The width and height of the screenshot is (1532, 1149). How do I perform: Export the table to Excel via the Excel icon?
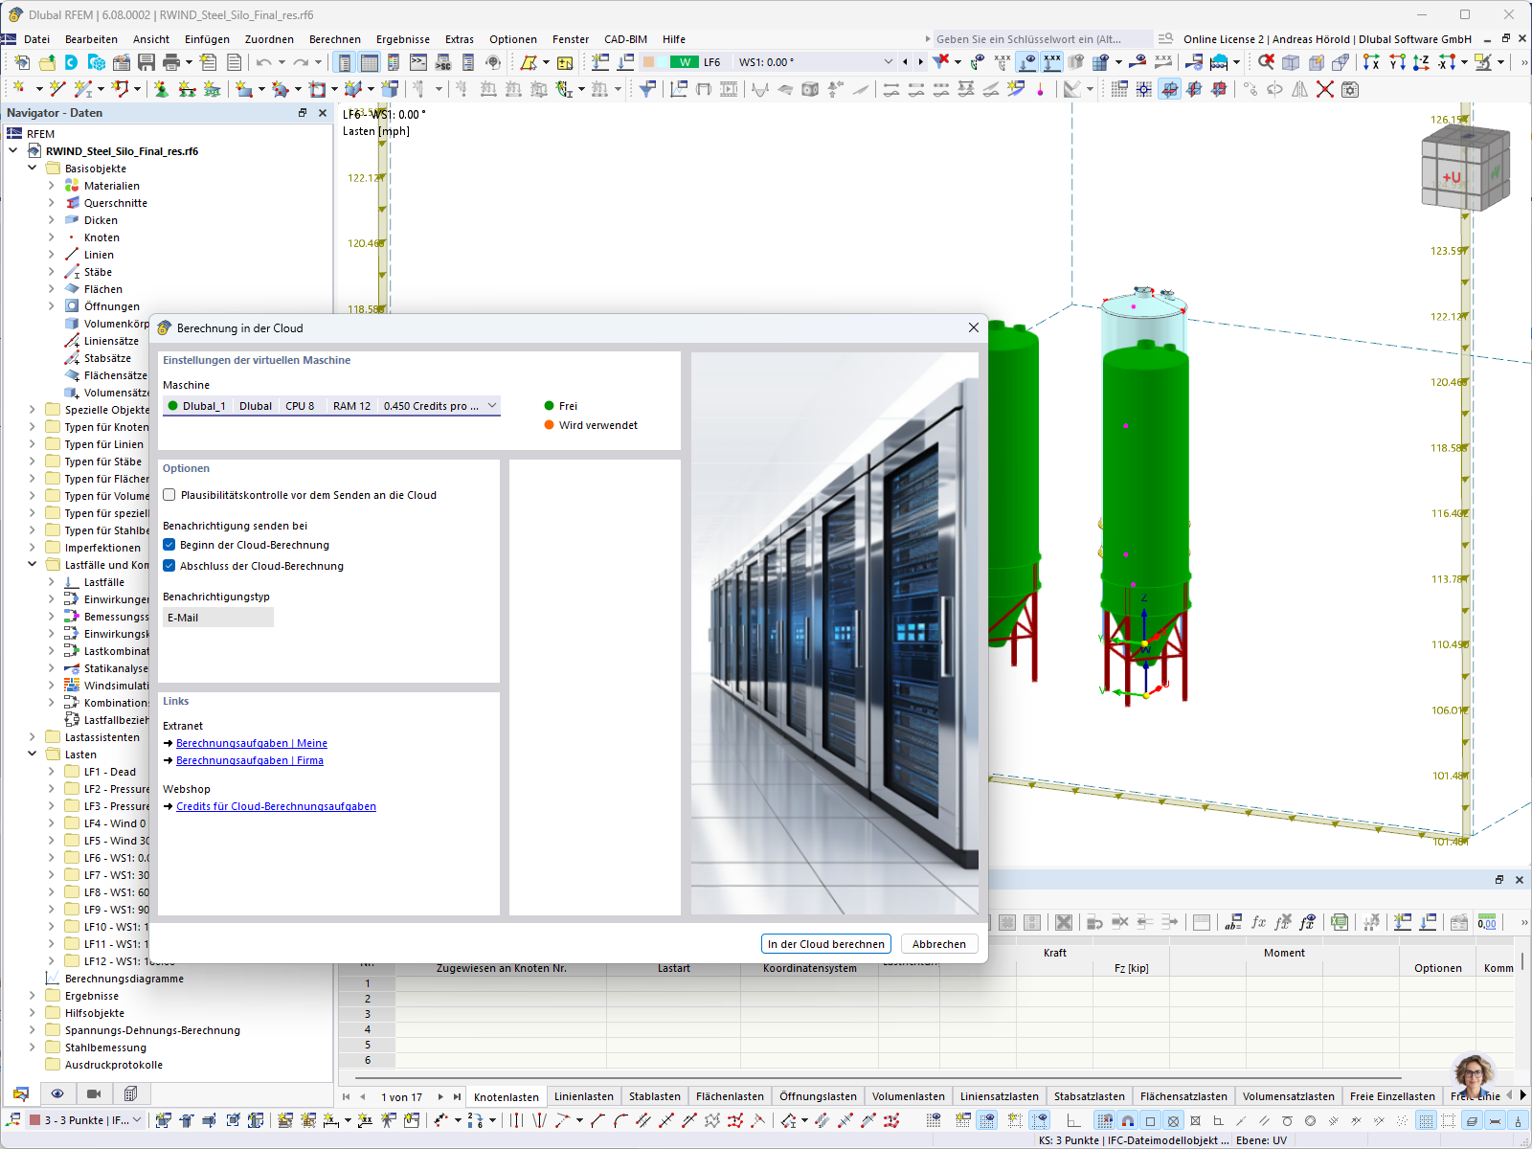click(1340, 922)
